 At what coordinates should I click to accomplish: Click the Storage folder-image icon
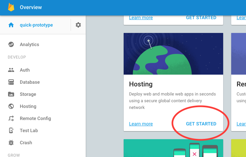[x=11, y=94]
